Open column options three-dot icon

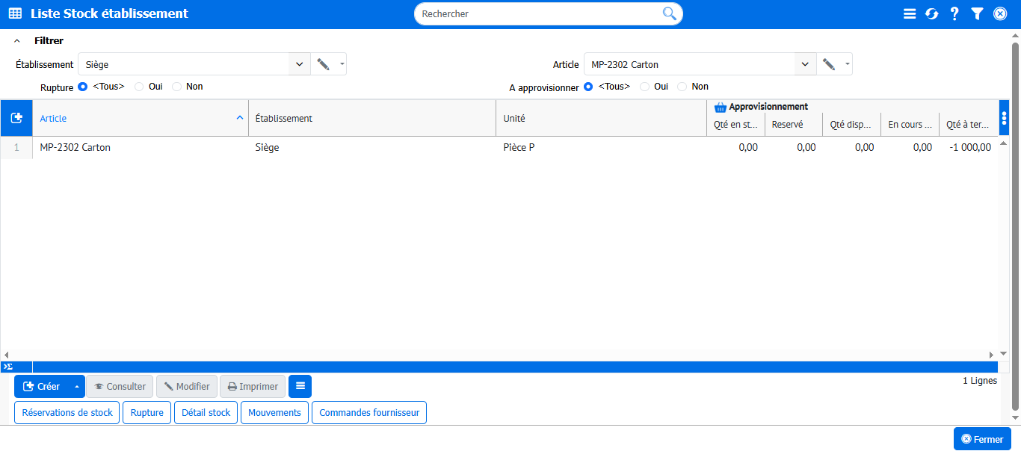click(x=1004, y=118)
